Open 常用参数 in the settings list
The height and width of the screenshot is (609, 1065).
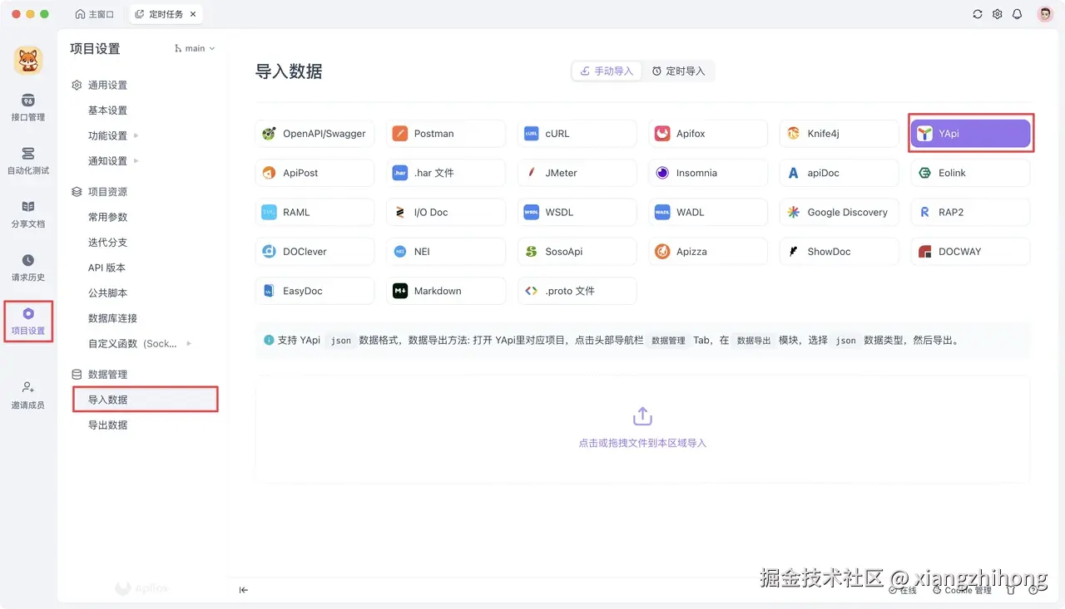pos(108,217)
